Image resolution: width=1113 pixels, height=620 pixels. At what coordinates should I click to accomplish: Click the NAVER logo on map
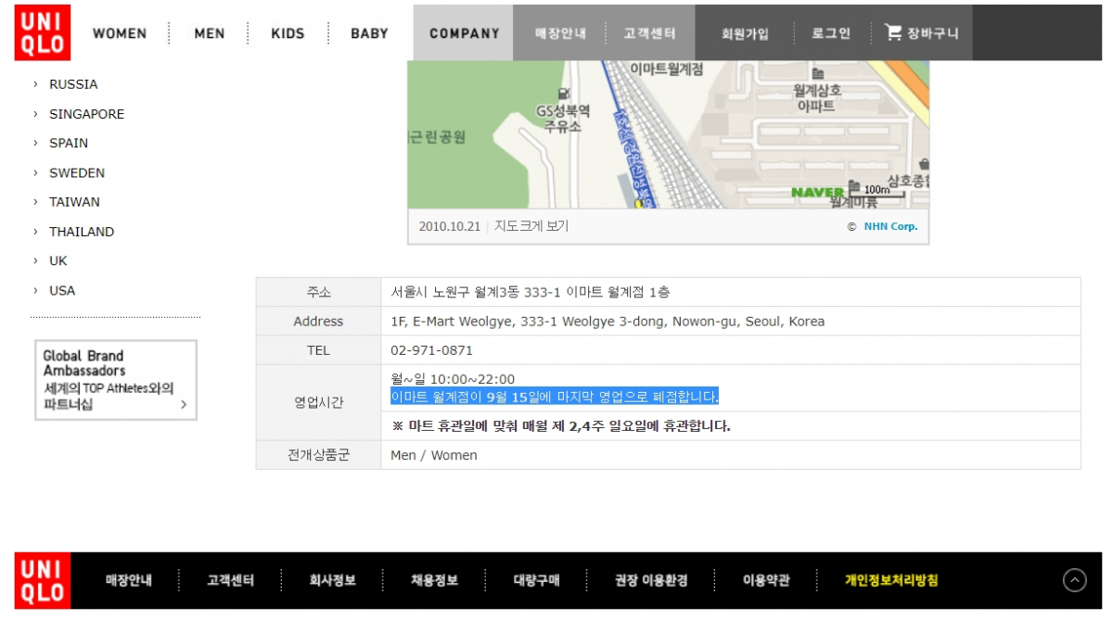coord(817,193)
